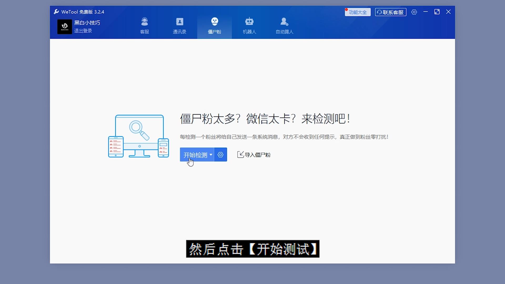Open the 自动跟人 (Auto Follow) panel

284,26
